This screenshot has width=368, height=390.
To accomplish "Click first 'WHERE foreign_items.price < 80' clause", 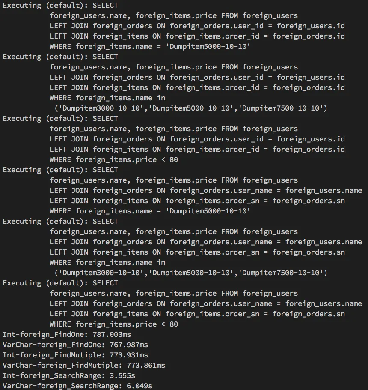I will point(114,160).
